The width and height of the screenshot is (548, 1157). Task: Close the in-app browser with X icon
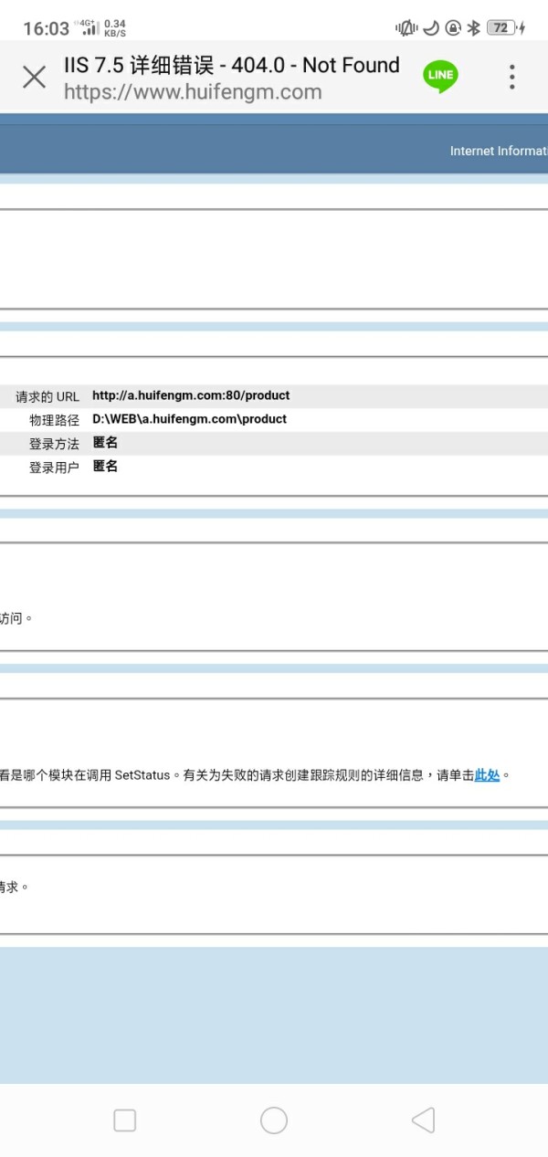click(34, 77)
